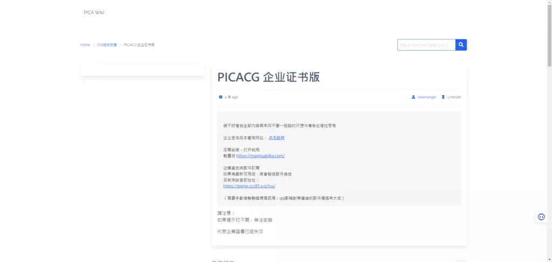Follow the 点击跳转 link
This screenshot has width=552, height=262.
(x=277, y=137)
